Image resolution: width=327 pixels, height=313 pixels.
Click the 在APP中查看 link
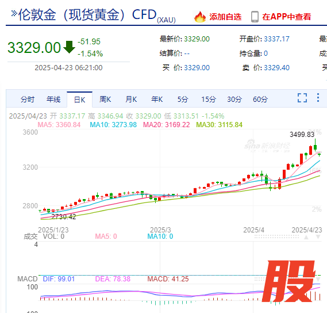tap(287, 17)
